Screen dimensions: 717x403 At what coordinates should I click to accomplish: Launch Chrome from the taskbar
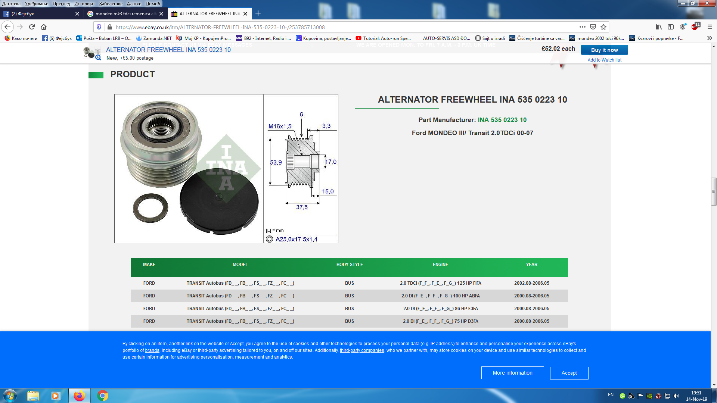tap(103, 396)
